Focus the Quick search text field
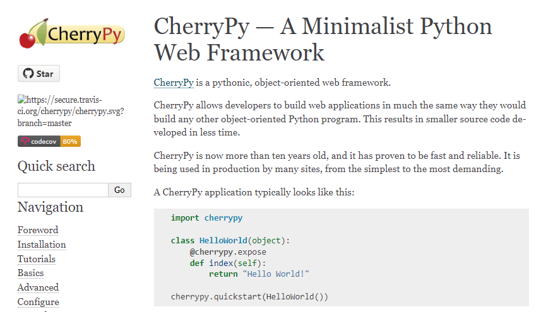553x312 pixels. 63,190
